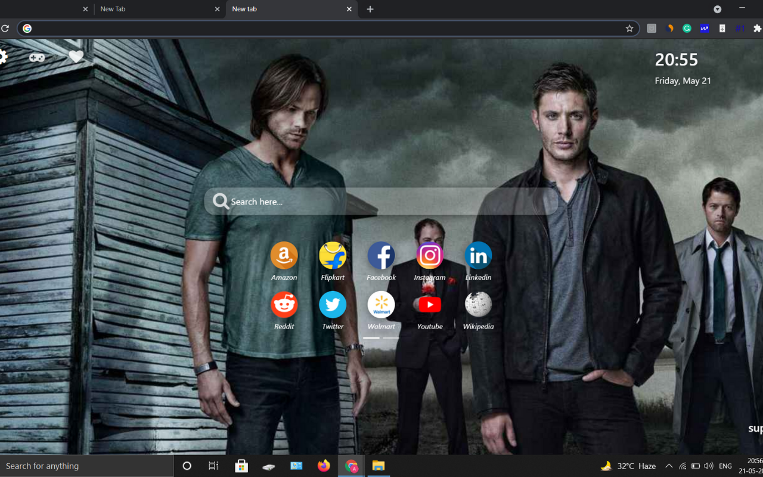
Task: Open the white calculator extension icon
Action: 722,28
